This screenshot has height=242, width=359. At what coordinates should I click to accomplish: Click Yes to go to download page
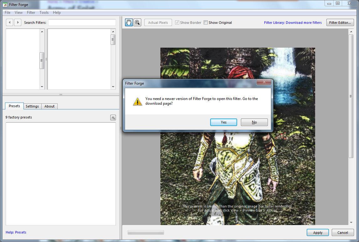point(224,122)
